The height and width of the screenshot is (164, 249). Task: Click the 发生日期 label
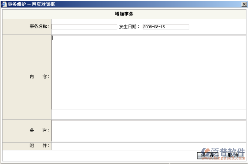point(129,27)
